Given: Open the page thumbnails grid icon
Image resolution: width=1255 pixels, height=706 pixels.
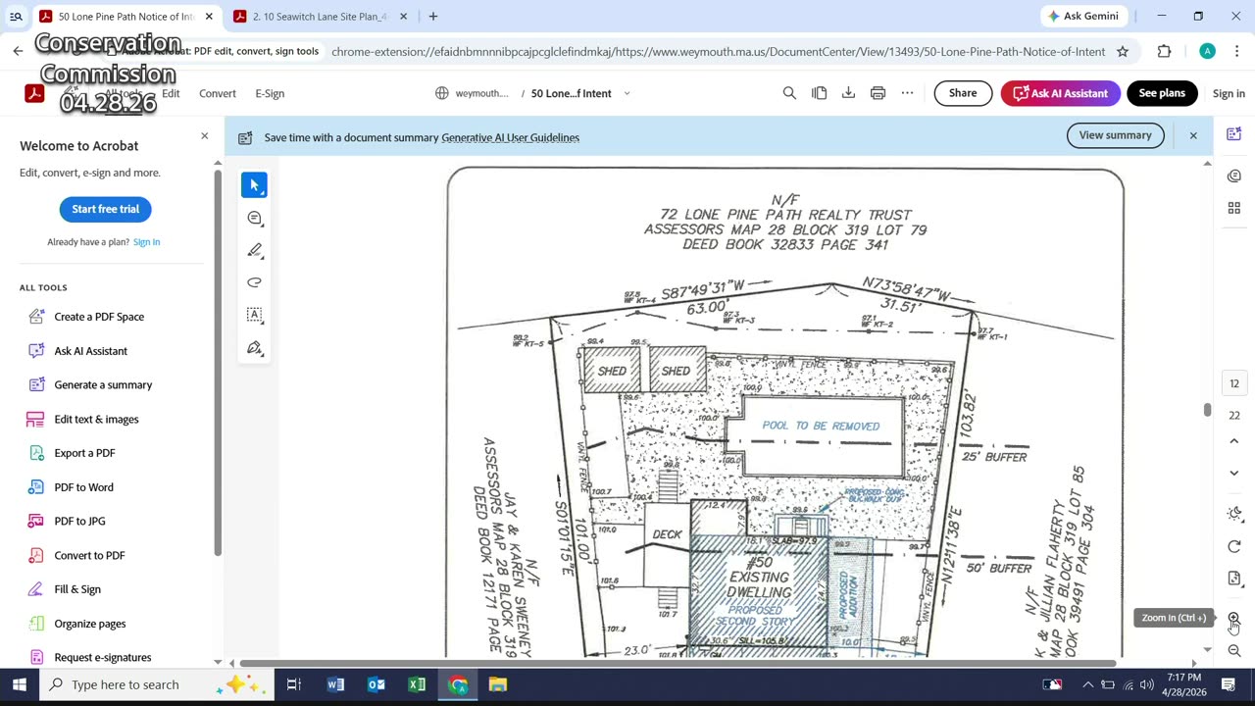Looking at the screenshot, I should coord(1234,208).
